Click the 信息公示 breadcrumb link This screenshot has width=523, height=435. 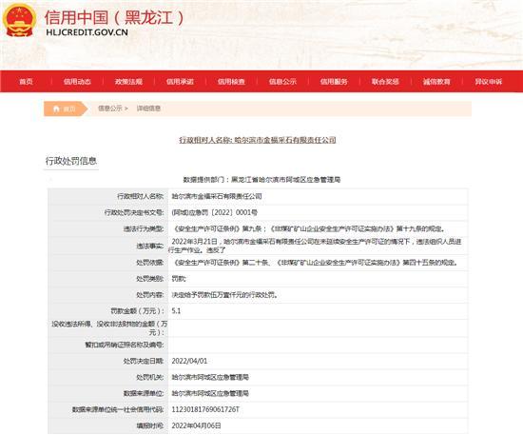coord(110,109)
